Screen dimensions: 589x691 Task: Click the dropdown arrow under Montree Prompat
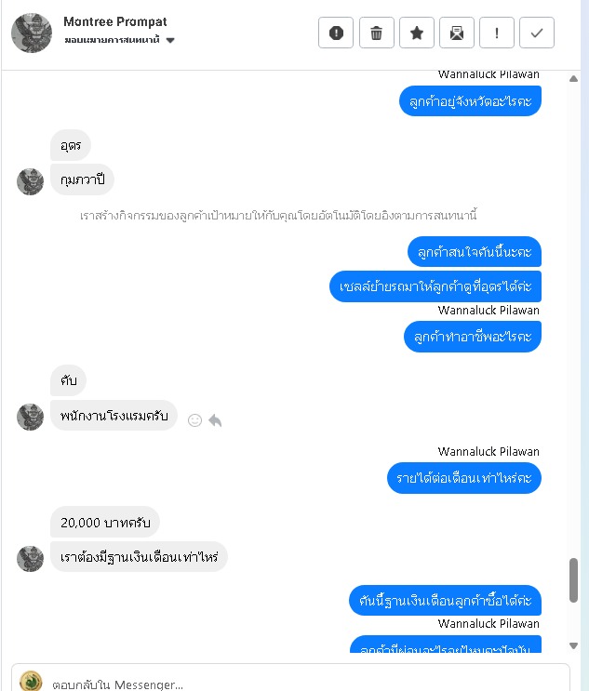click(170, 41)
